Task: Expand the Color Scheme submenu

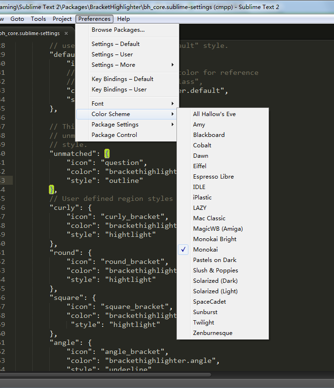Action: coord(127,114)
